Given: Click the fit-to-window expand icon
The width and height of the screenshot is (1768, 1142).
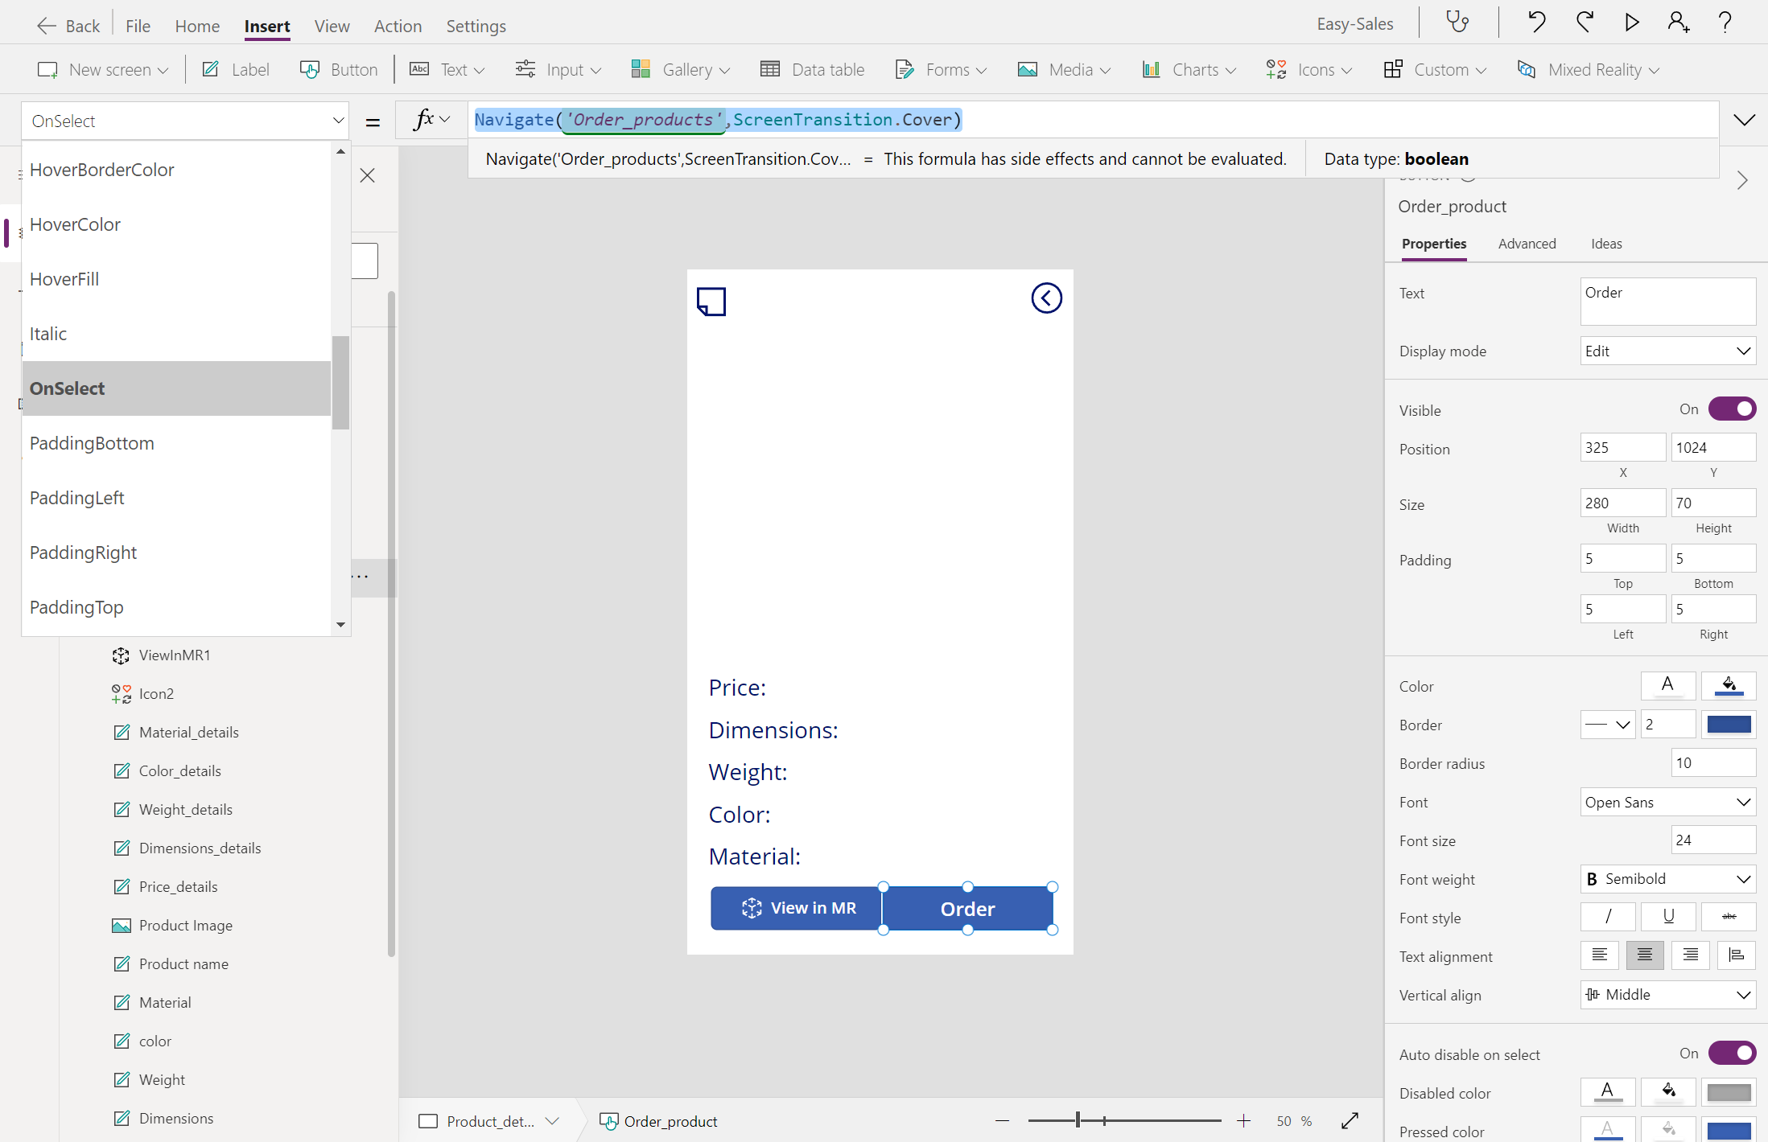Looking at the screenshot, I should pos(1350,1120).
